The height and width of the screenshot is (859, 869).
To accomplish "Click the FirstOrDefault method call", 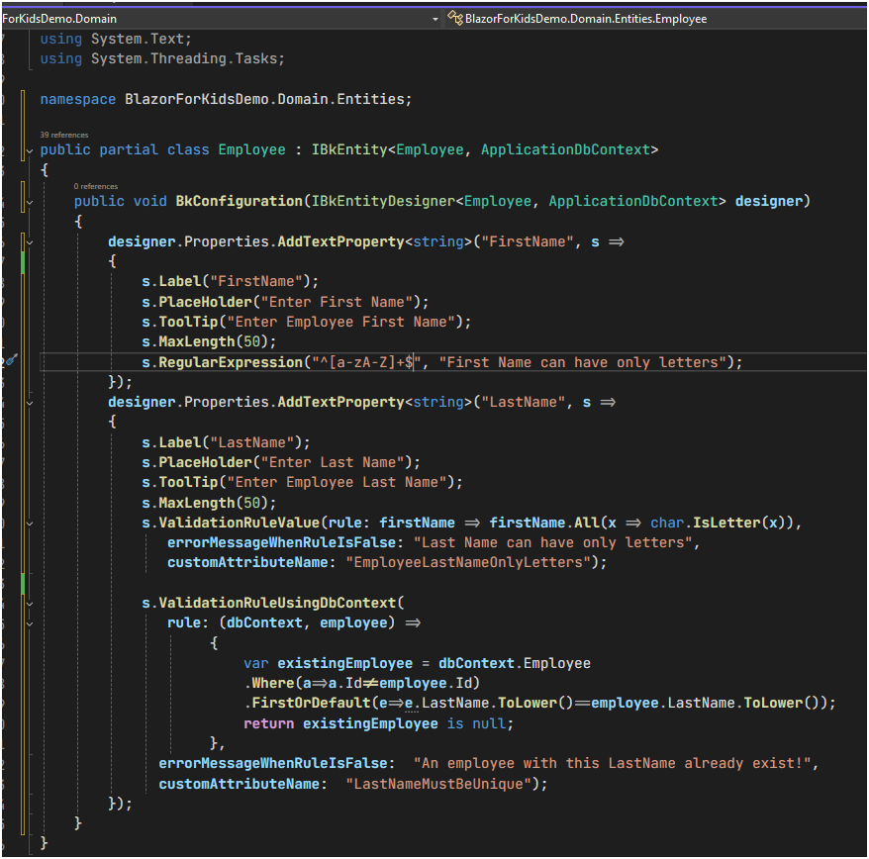I will click(311, 704).
